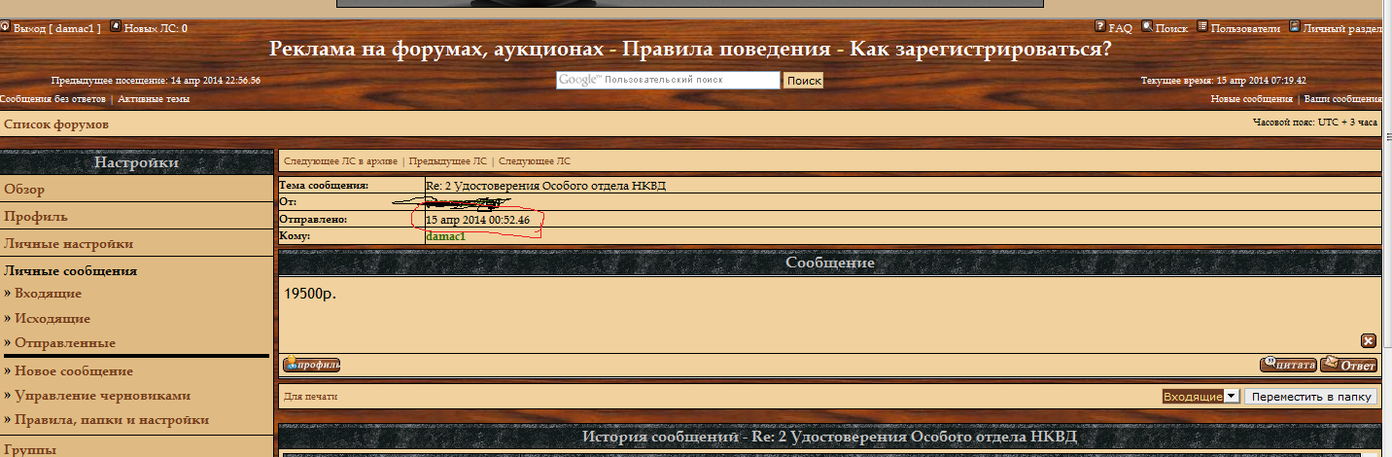Expand the Входящие folder dropdown
The image size is (1392, 457).
click(1231, 397)
